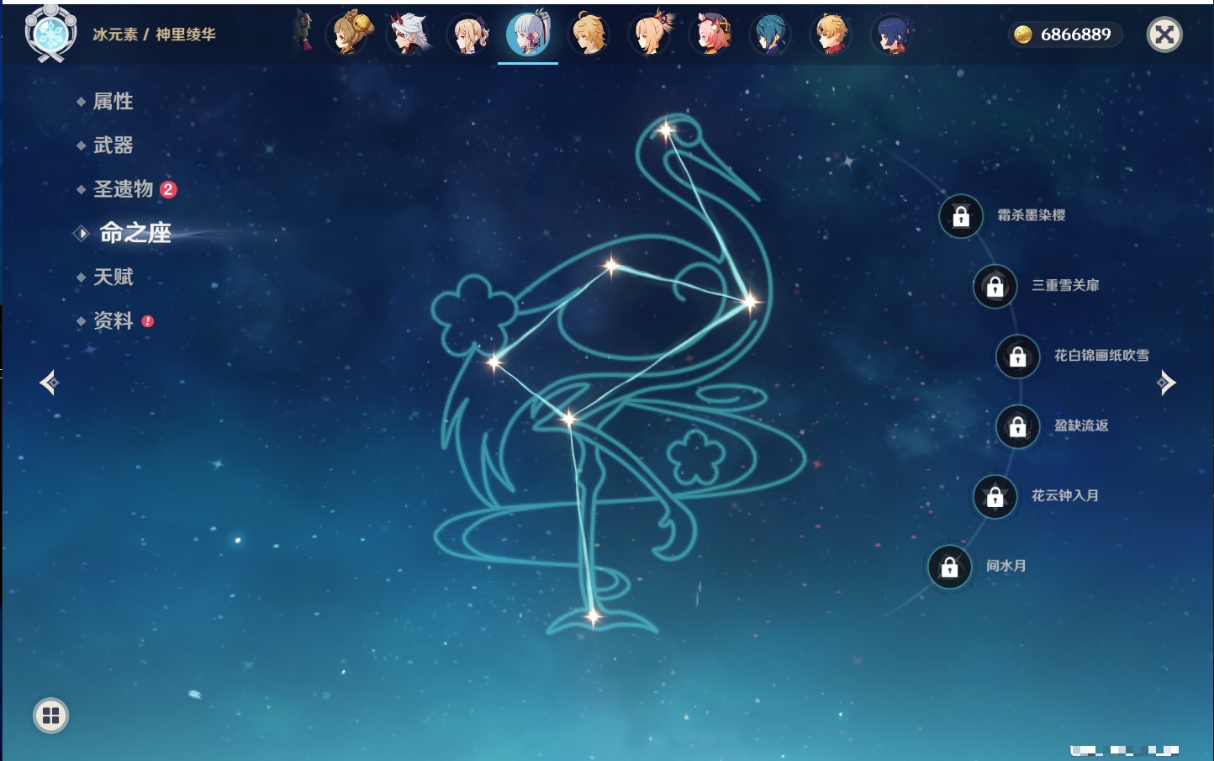This screenshot has width=1214, height=761.
Task: Select the character with ponytail and hair ornament
Action: click(x=651, y=34)
